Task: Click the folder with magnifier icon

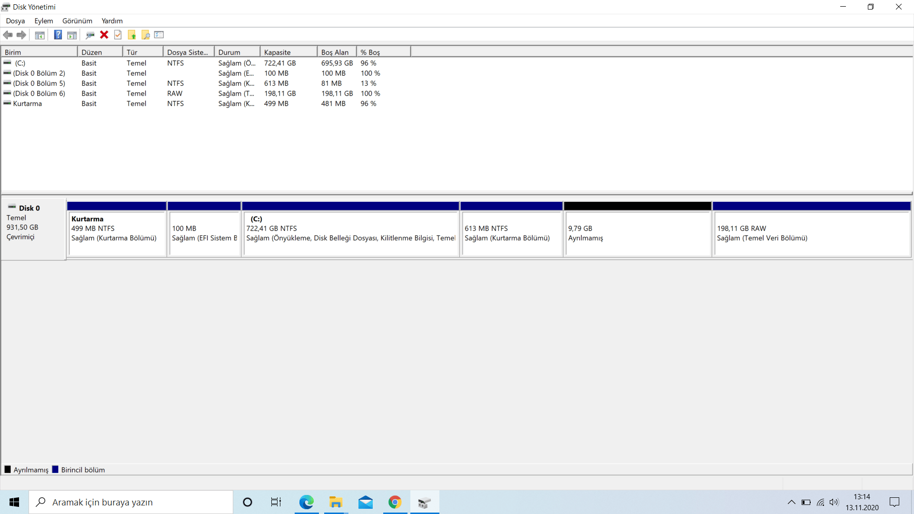Action: (x=146, y=35)
